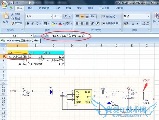Switch to 视图 tab
The width and height of the screenshot is (159, 120).
[91, 8]
